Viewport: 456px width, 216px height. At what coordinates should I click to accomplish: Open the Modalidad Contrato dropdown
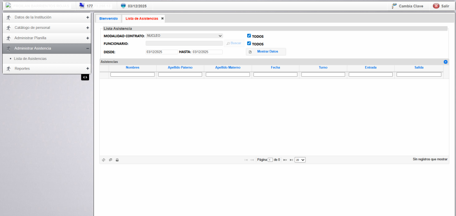click(x=184, y=36)
